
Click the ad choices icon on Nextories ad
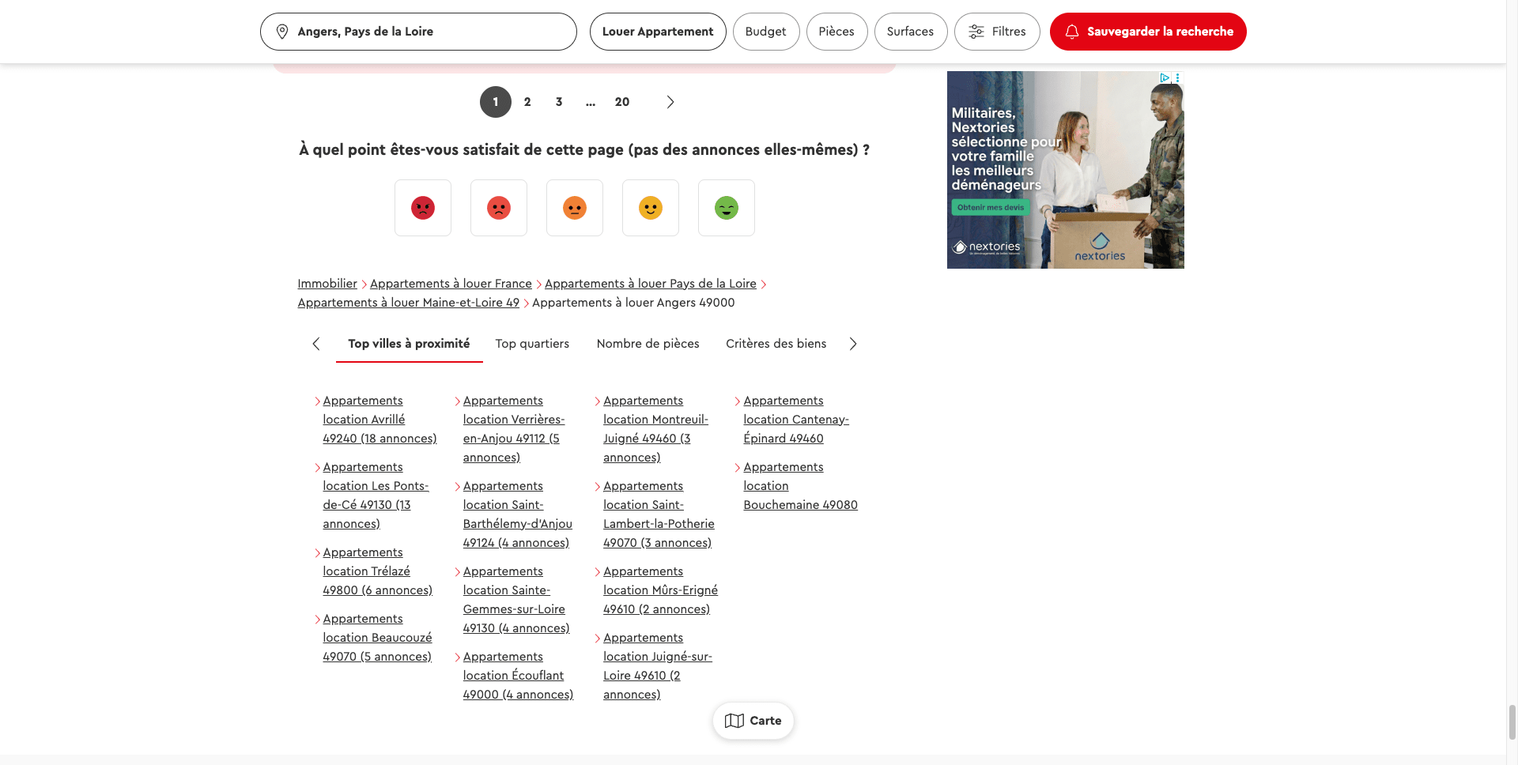[1165, 77]
